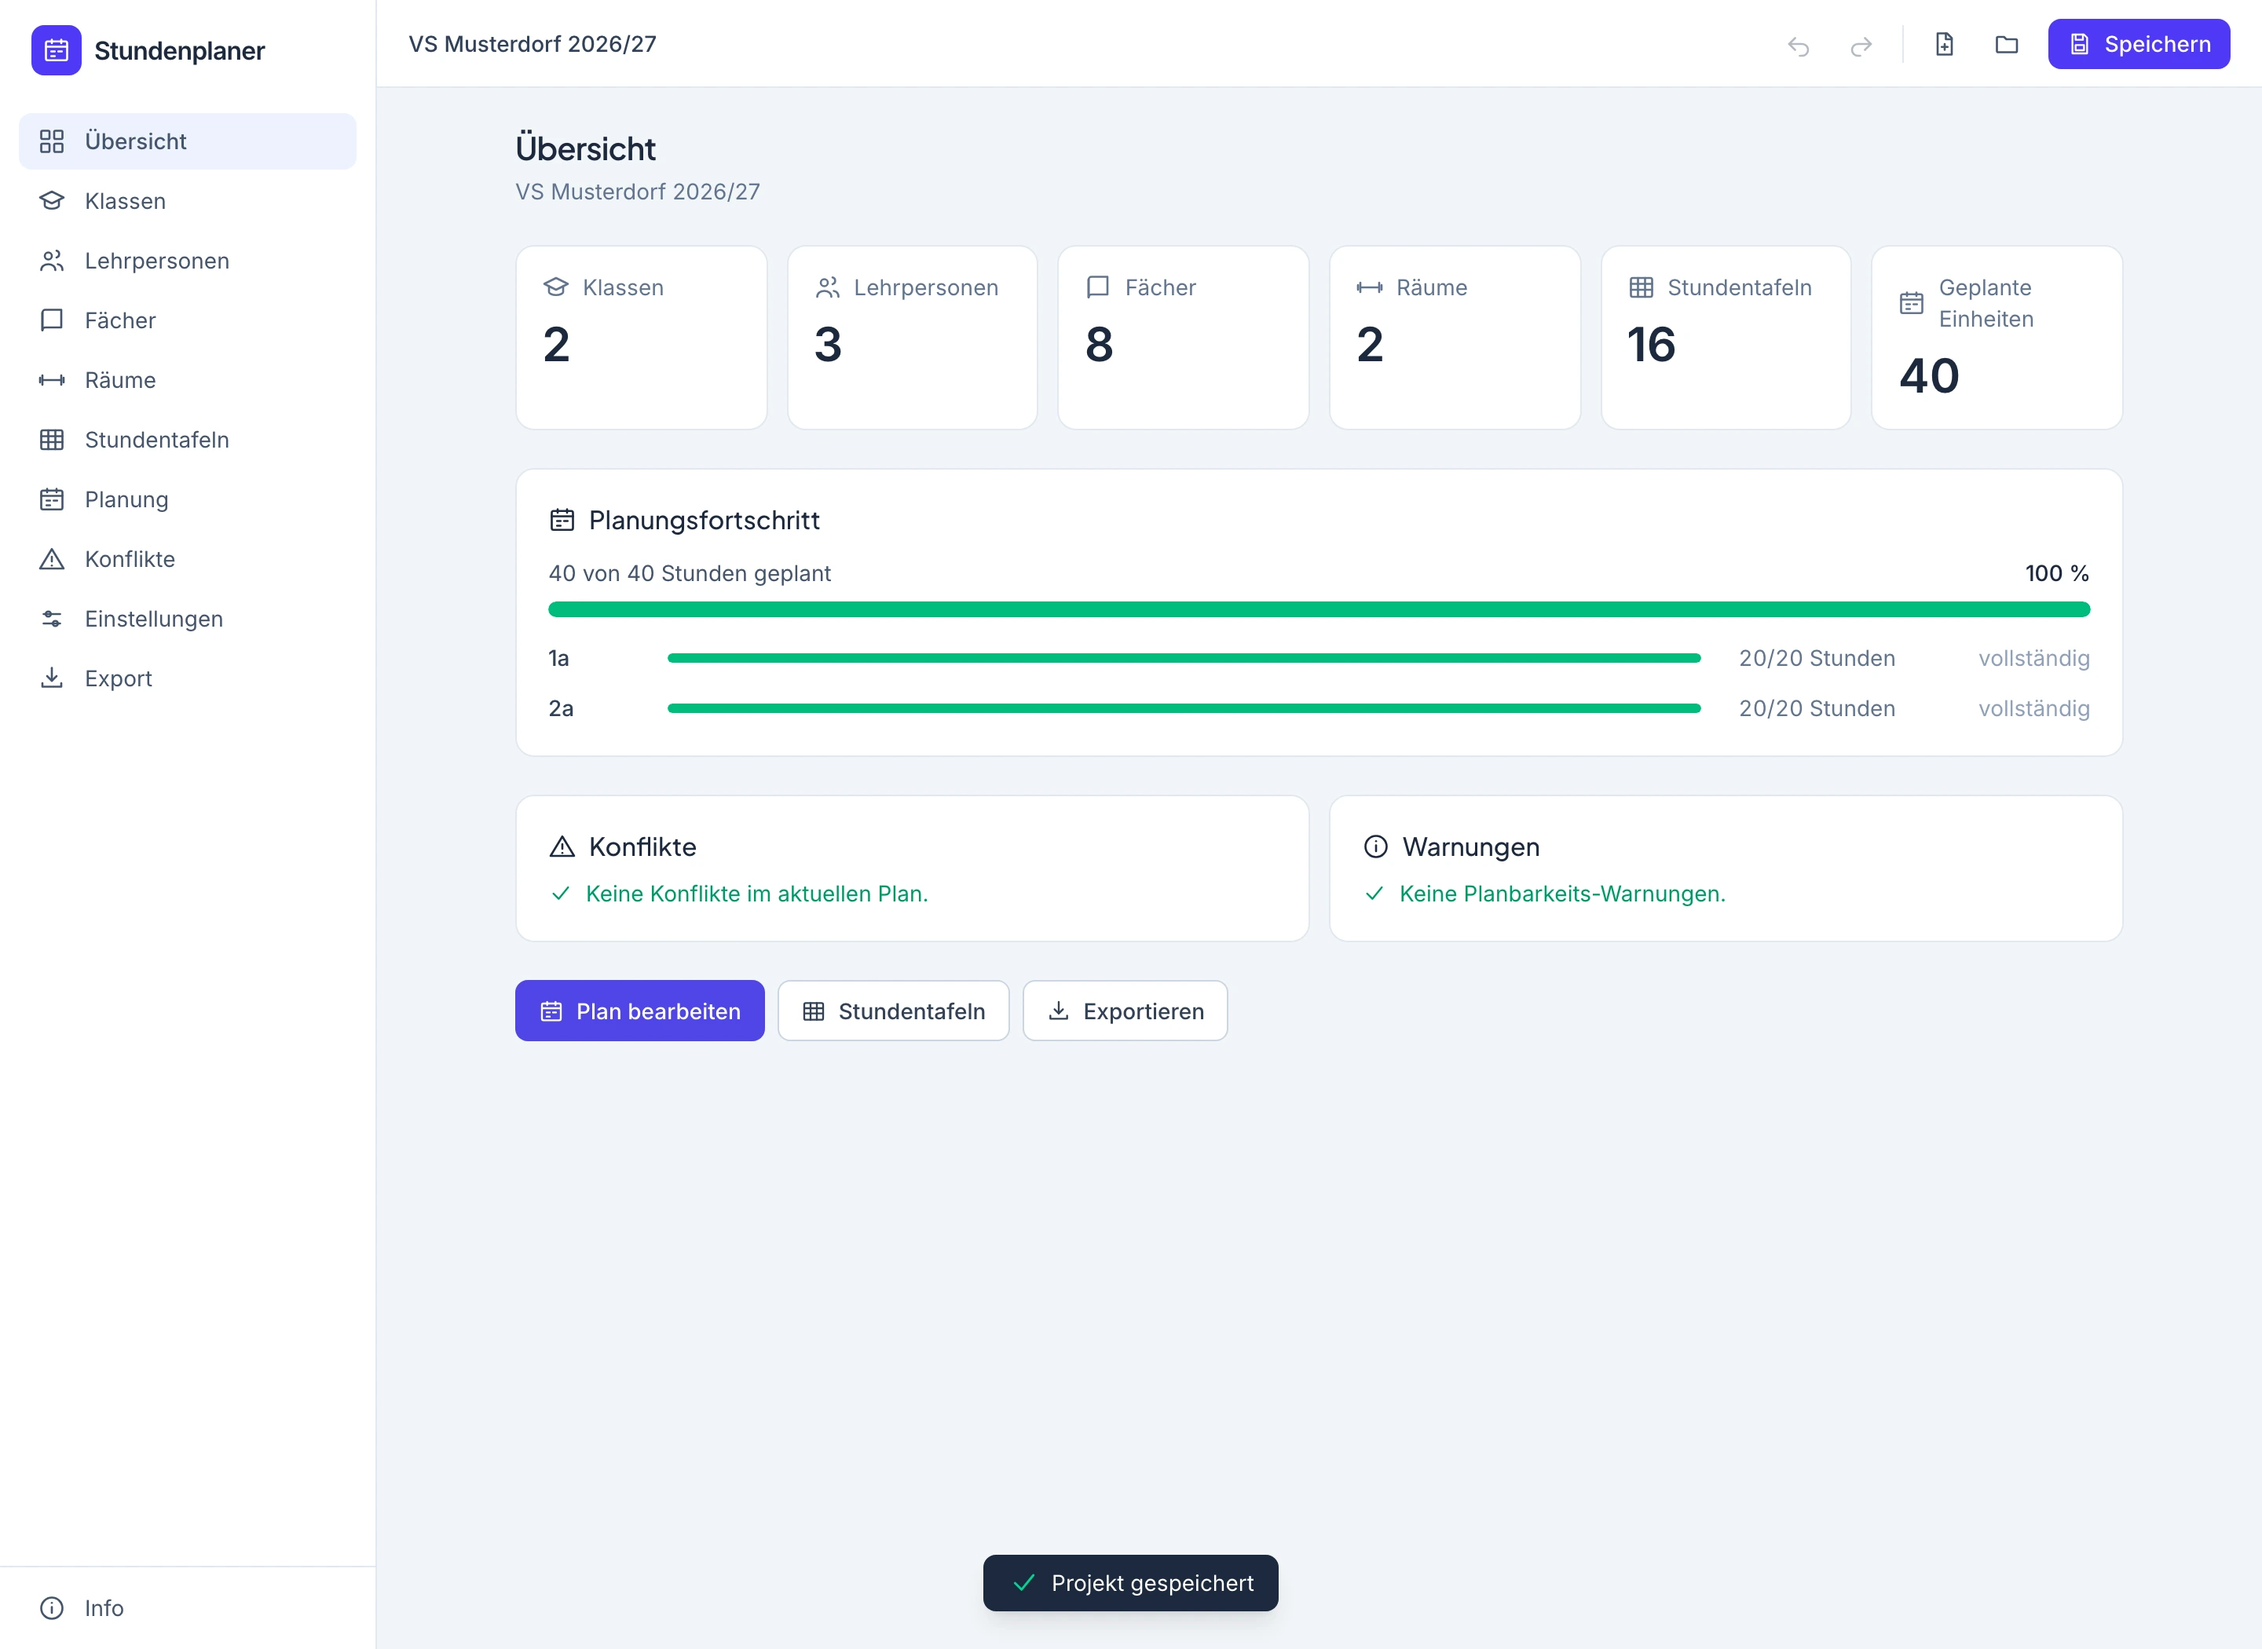2262x1649 pixels.
Task: Click the '20/20 Stunden' value for 1a
Action: [x=1817, y=659]
